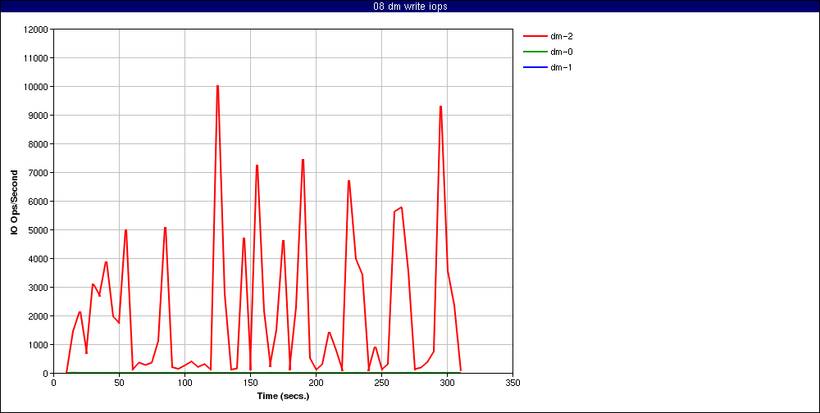This screenshot has height=413, width=820.
Task: Click the 'IO Ops/Second' y-axis label
Action: [15, 202]
